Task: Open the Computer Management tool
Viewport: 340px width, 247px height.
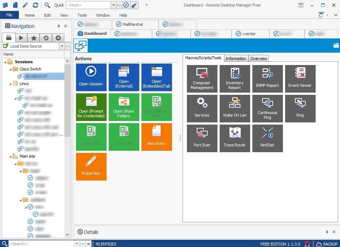Action: pyautogui.click(x=202, y=78)
